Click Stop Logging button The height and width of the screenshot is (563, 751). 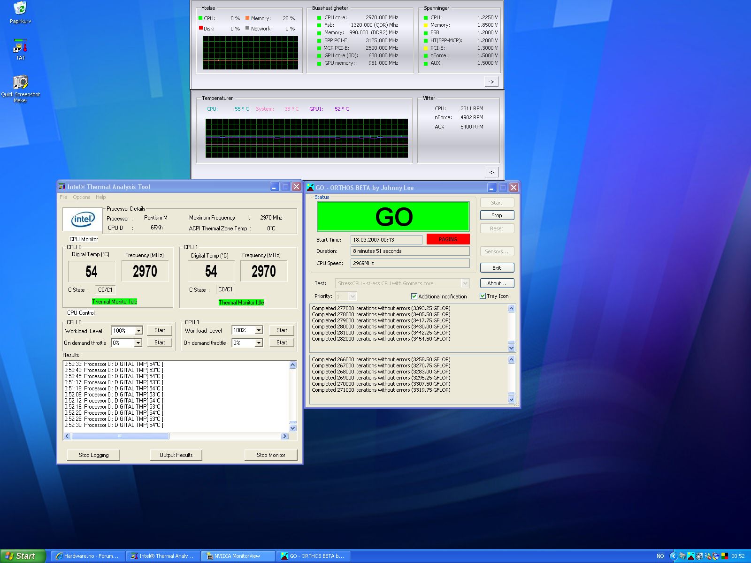click(x=93, y=455)
